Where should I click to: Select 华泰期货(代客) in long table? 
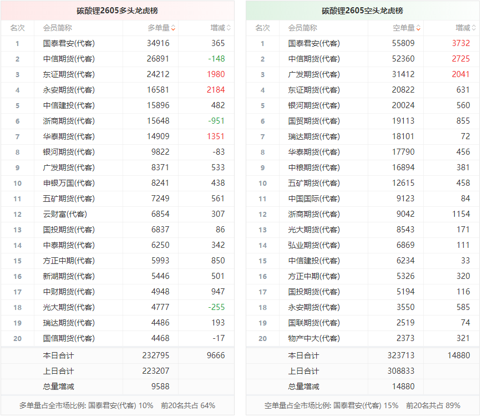pos(69,136)
